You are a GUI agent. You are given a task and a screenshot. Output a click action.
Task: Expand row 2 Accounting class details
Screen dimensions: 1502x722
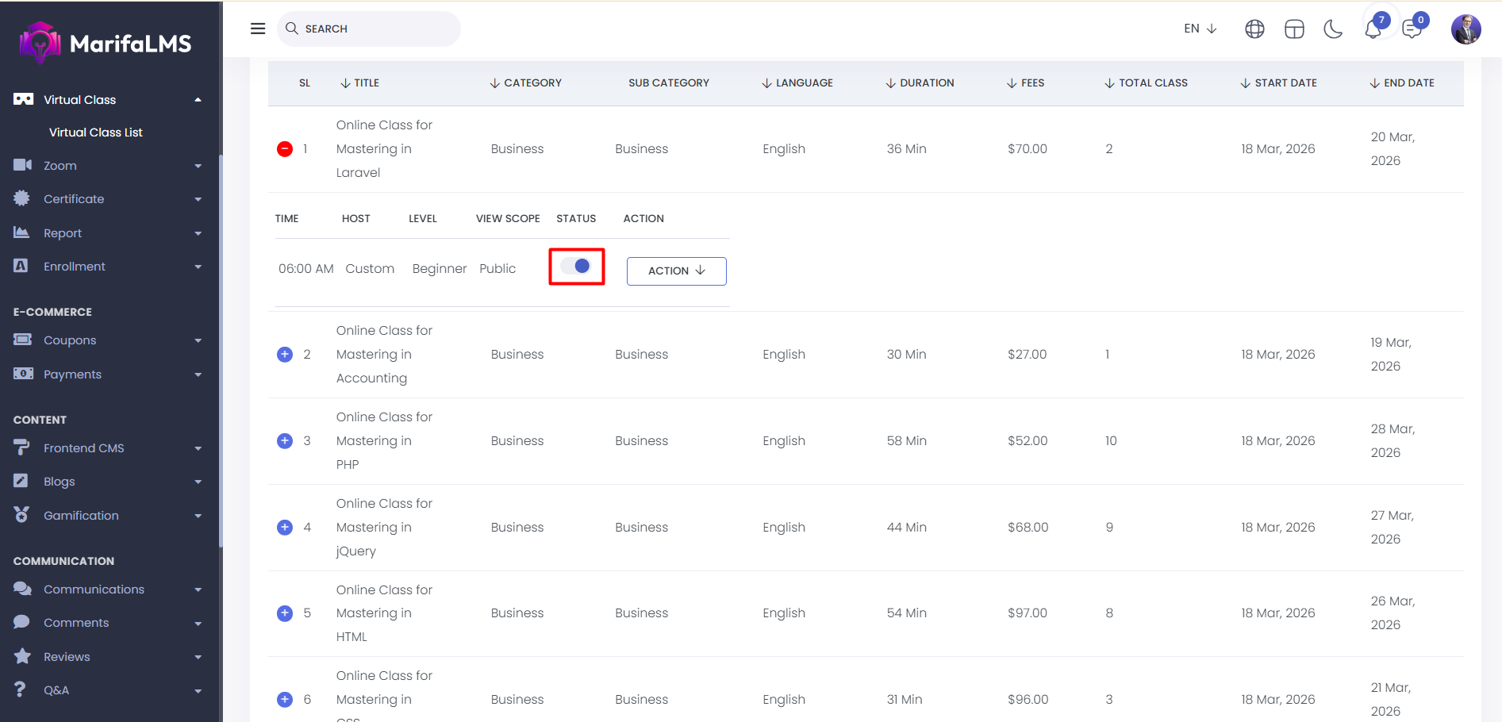pos(285,355)
